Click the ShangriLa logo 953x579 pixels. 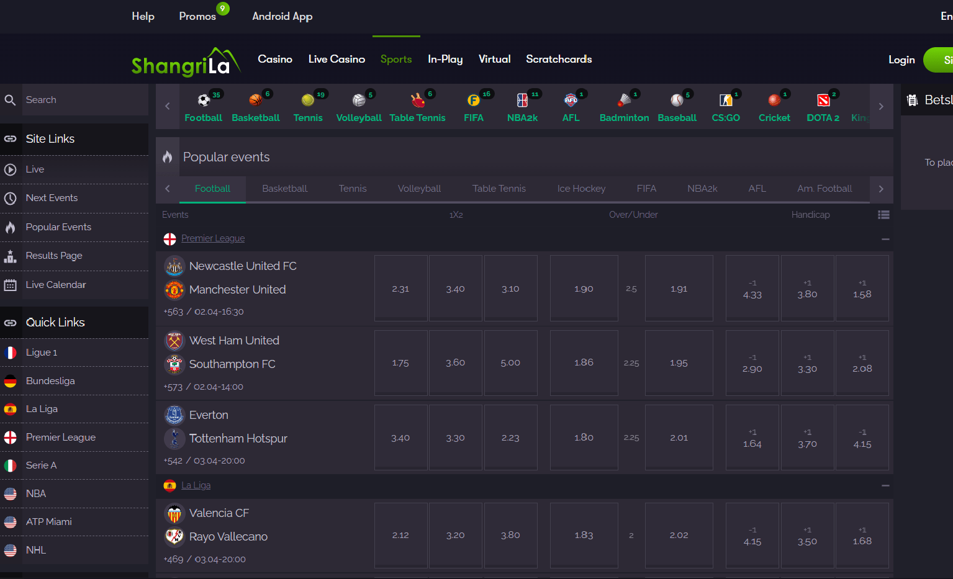pos(185,62)
